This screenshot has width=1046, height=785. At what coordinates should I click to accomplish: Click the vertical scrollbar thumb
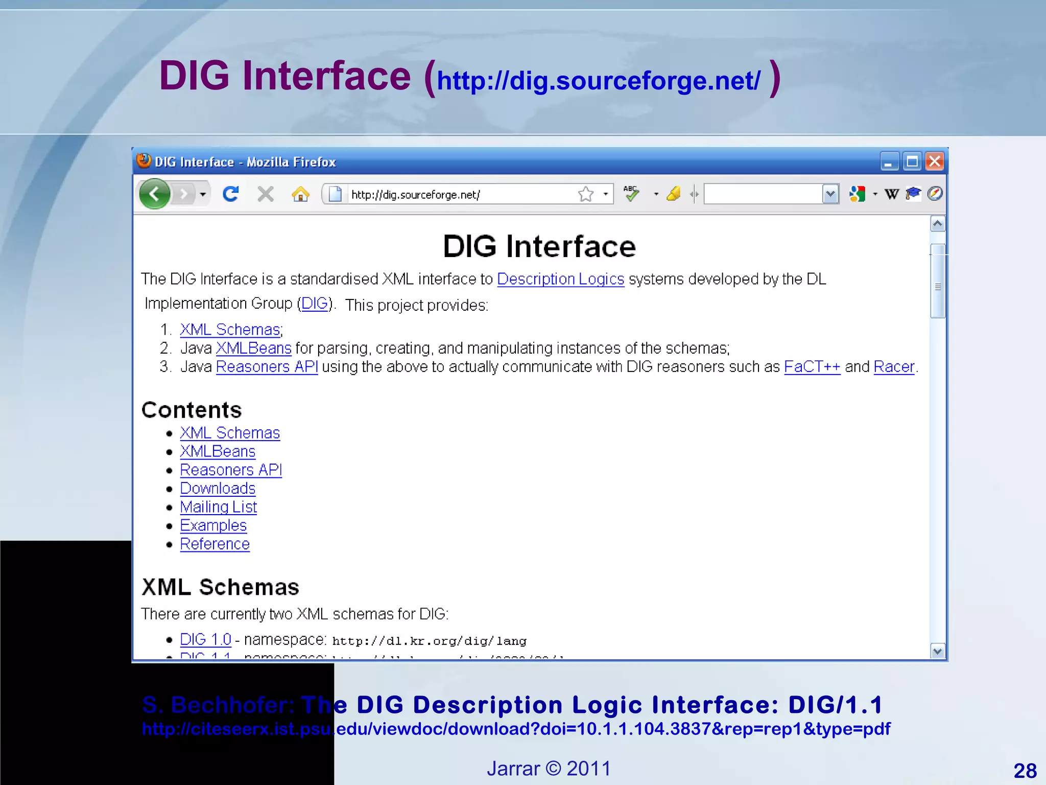[x=937, y=281]
